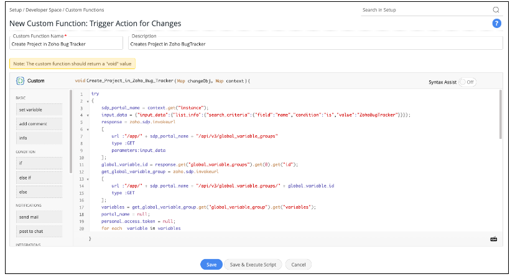Click the variables assignment on line 17
The height and width of the screenshot is (279, 515).
pos(208,207)
